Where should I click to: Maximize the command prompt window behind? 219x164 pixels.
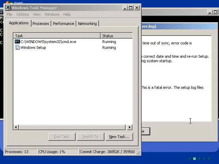[215, 12]
